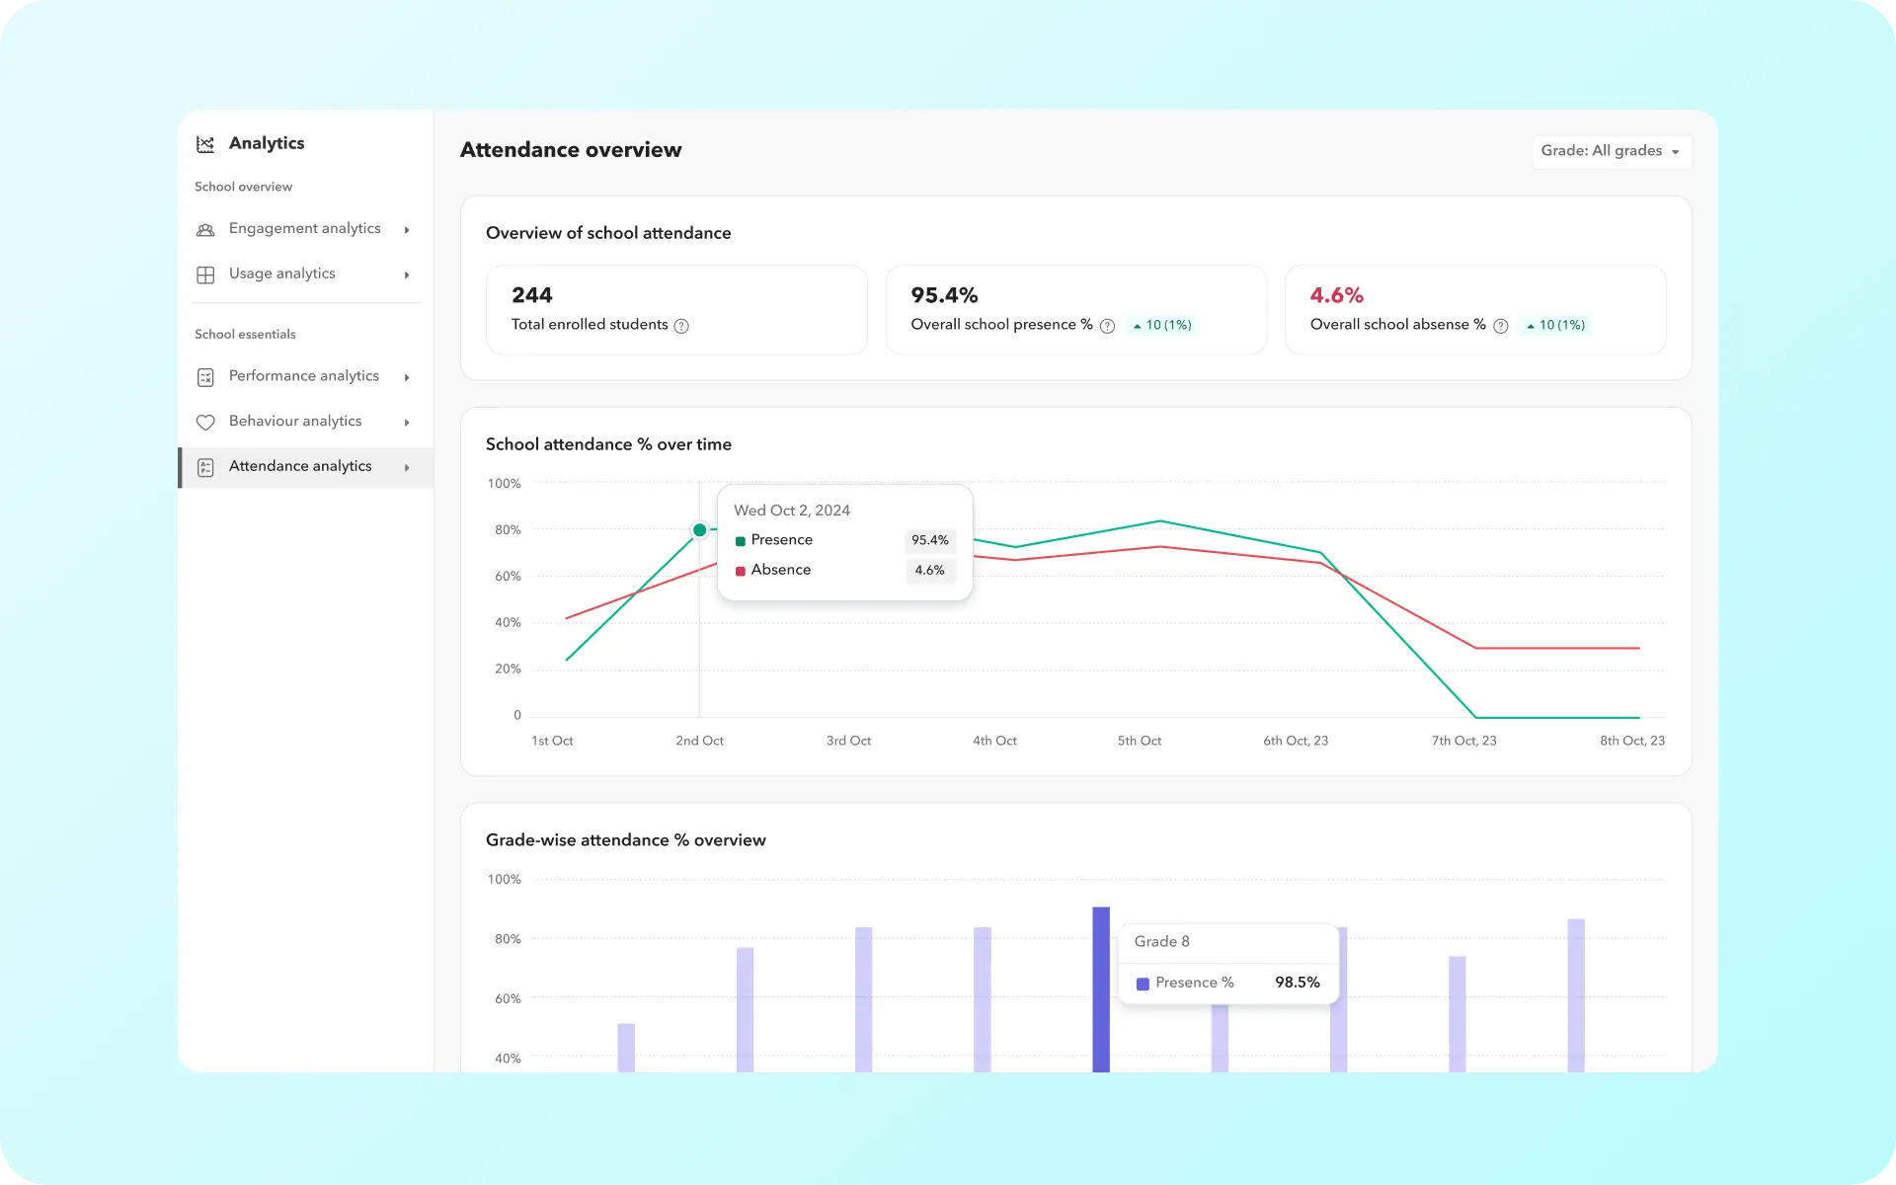Expand the Usage analytics arrow
The width and height of the screenshot is (1896, 1185).
coord(407,276)
